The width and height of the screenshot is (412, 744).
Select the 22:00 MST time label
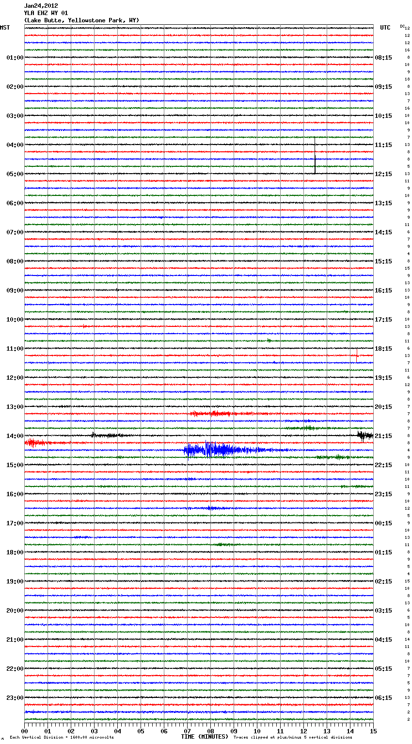point(15,669)
